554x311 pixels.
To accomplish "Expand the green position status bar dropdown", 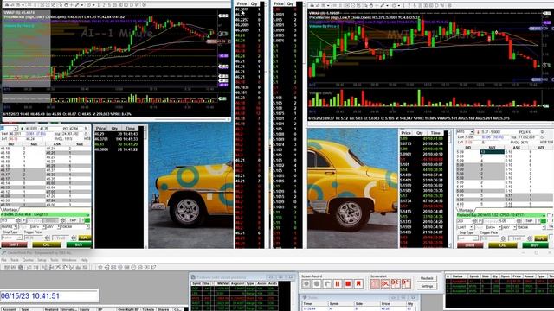I will [x=87, y=215].
